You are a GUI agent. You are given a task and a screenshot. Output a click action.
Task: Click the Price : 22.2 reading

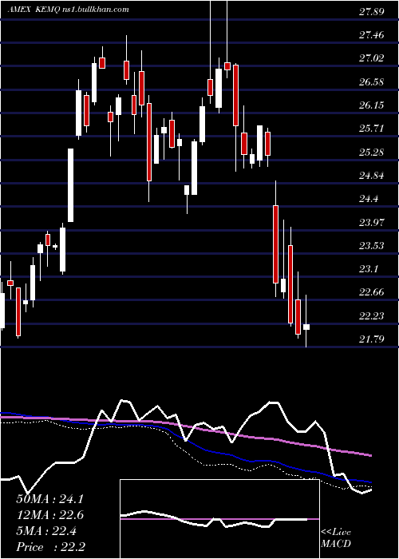pyautogui.click(x=49, y=547)
